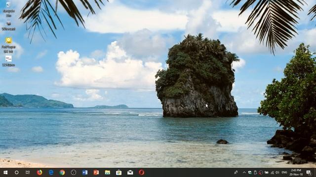Switch input language via ENG indicator
The image size is (316, 177).
coord(284,173)
